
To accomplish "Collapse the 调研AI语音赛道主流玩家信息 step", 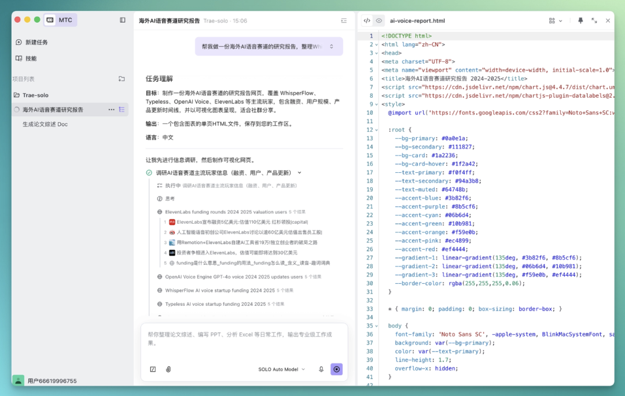I will pos(299,173).
